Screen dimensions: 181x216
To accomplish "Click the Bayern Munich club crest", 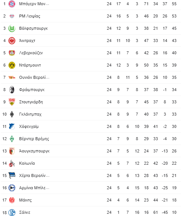I will [x=12, y=4].
